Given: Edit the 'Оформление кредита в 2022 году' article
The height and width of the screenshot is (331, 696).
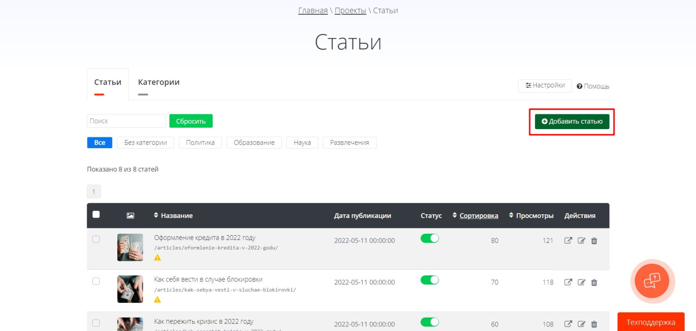Looking at the screenshot, I should tap(581, 241).
